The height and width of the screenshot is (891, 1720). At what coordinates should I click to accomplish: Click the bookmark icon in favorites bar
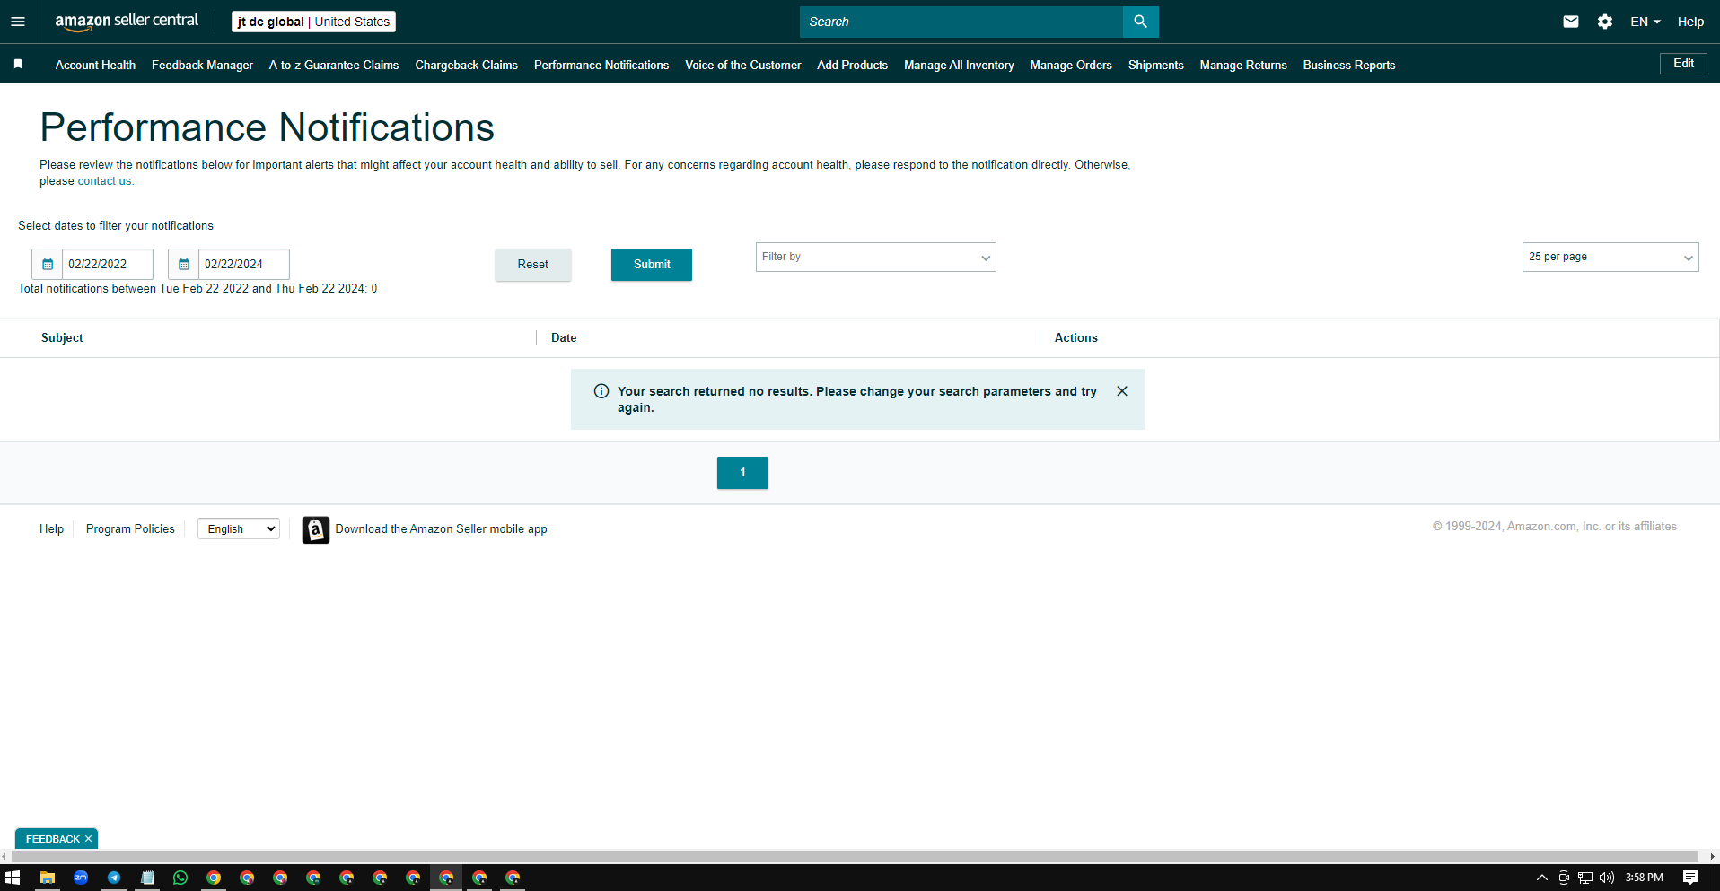pyautogui.click(x=18, y=64)
